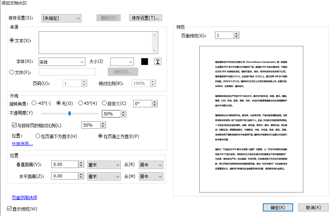This screenshot has width=330, height=216.
Task: Click the 浏览(E) browse button
Action: point(123,72)
